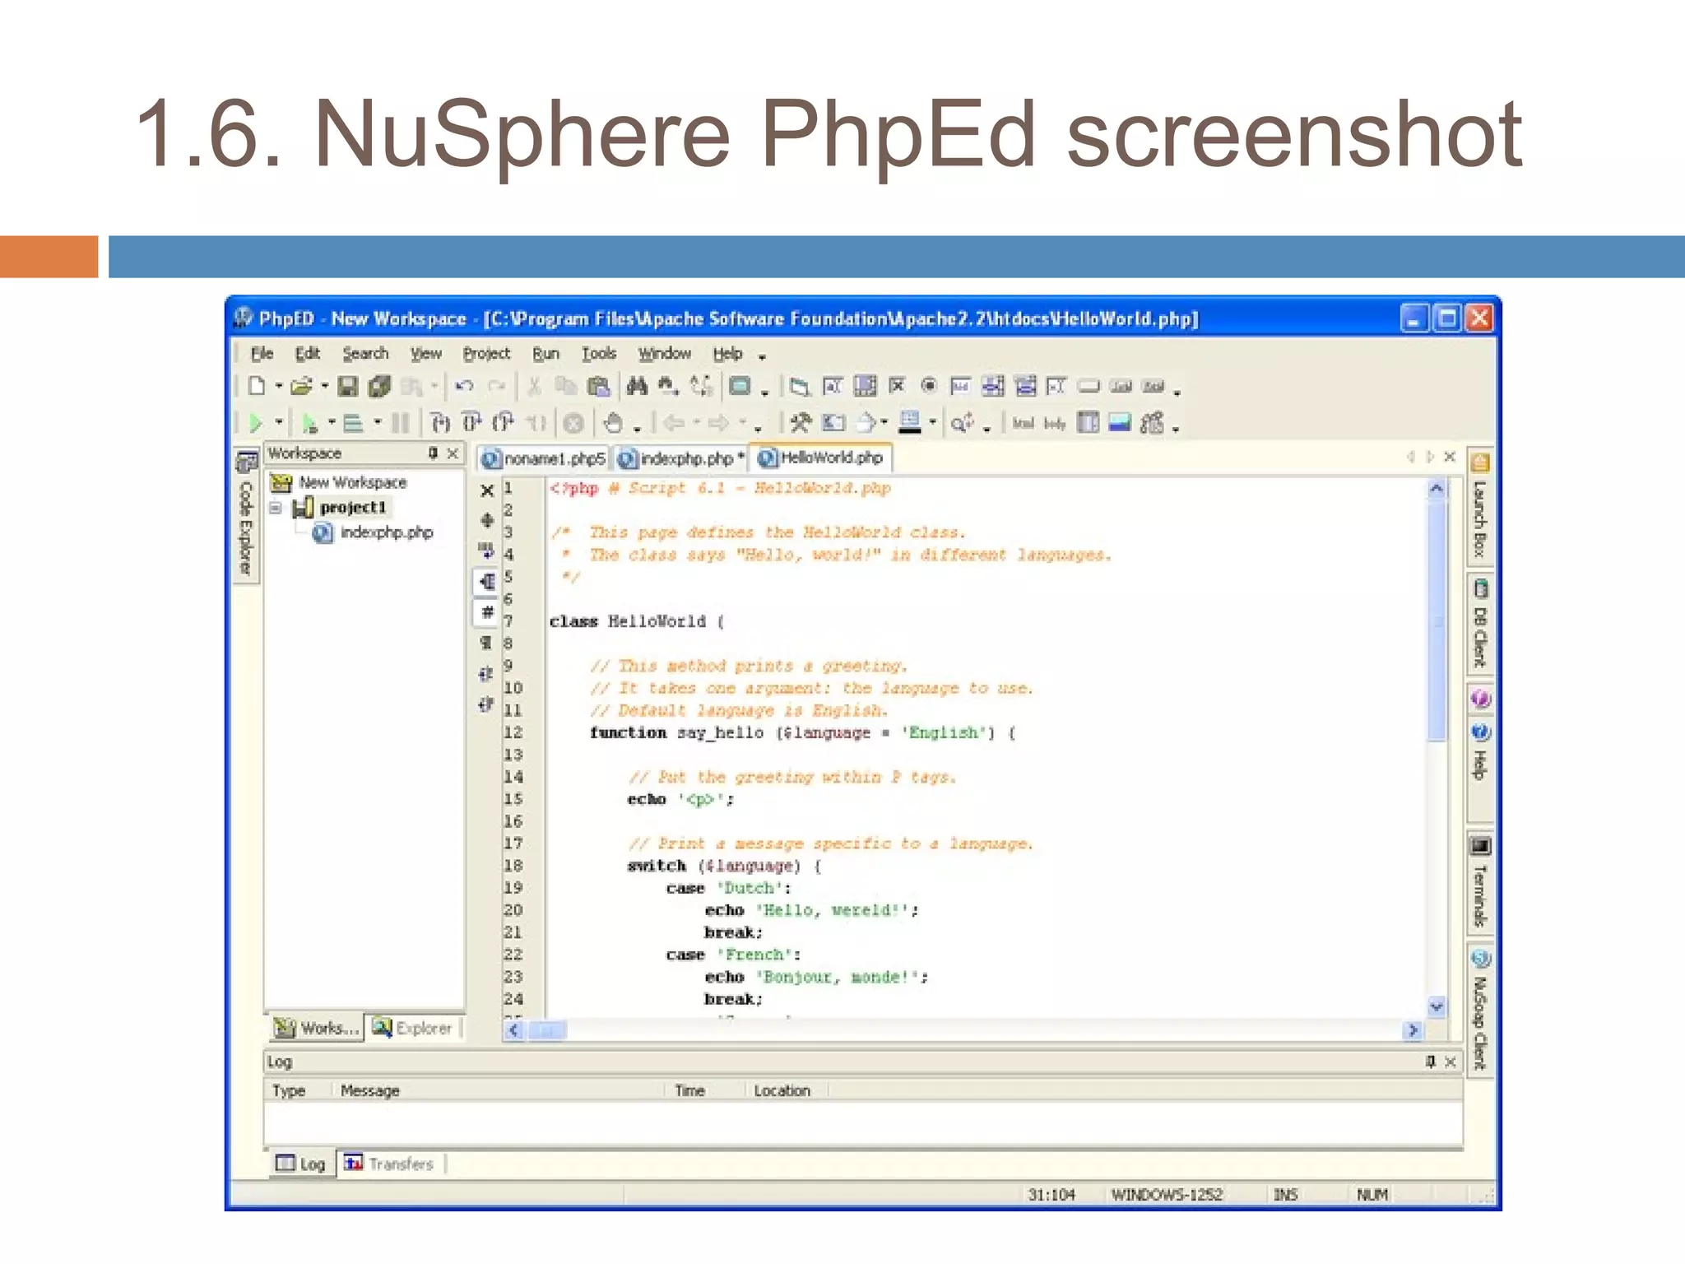
Task: Click the hash symbol icon in editor gutter
Action: tap(487, 612)
